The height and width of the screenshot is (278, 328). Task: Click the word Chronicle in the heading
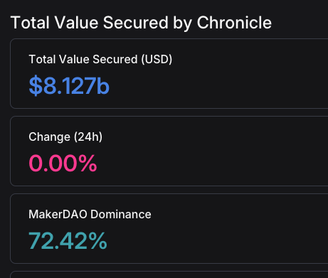point(234,23)
